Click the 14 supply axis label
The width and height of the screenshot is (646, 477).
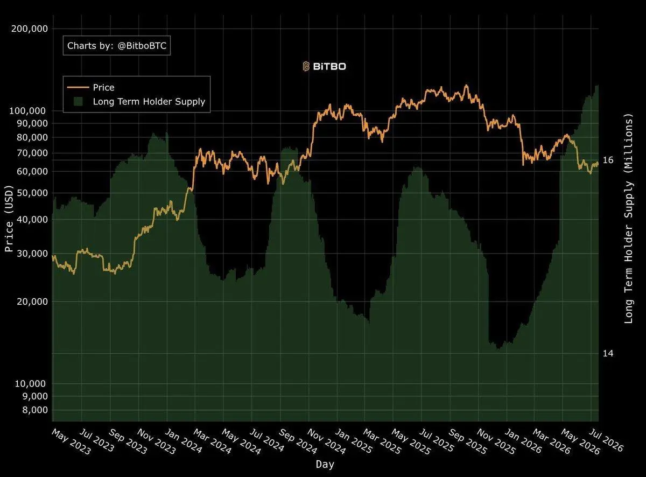pyautogui.click(x=608, y=353)
